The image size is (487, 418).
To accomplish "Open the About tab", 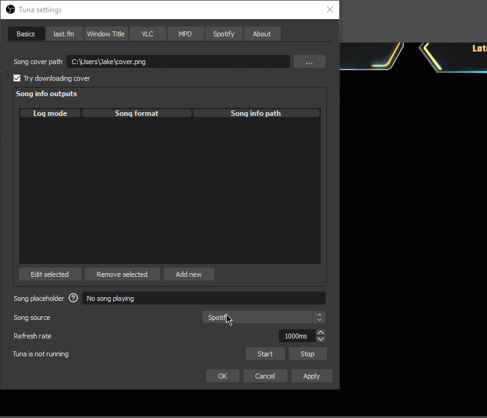I will (262, 34).
